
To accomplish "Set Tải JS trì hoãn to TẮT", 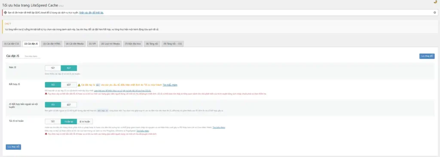I will [53, 121].
